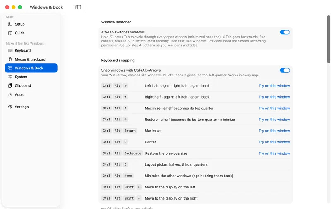Viewport: 331px width, 209px height.
Task: Click the System sliders icon
Action: click(10, 77)
